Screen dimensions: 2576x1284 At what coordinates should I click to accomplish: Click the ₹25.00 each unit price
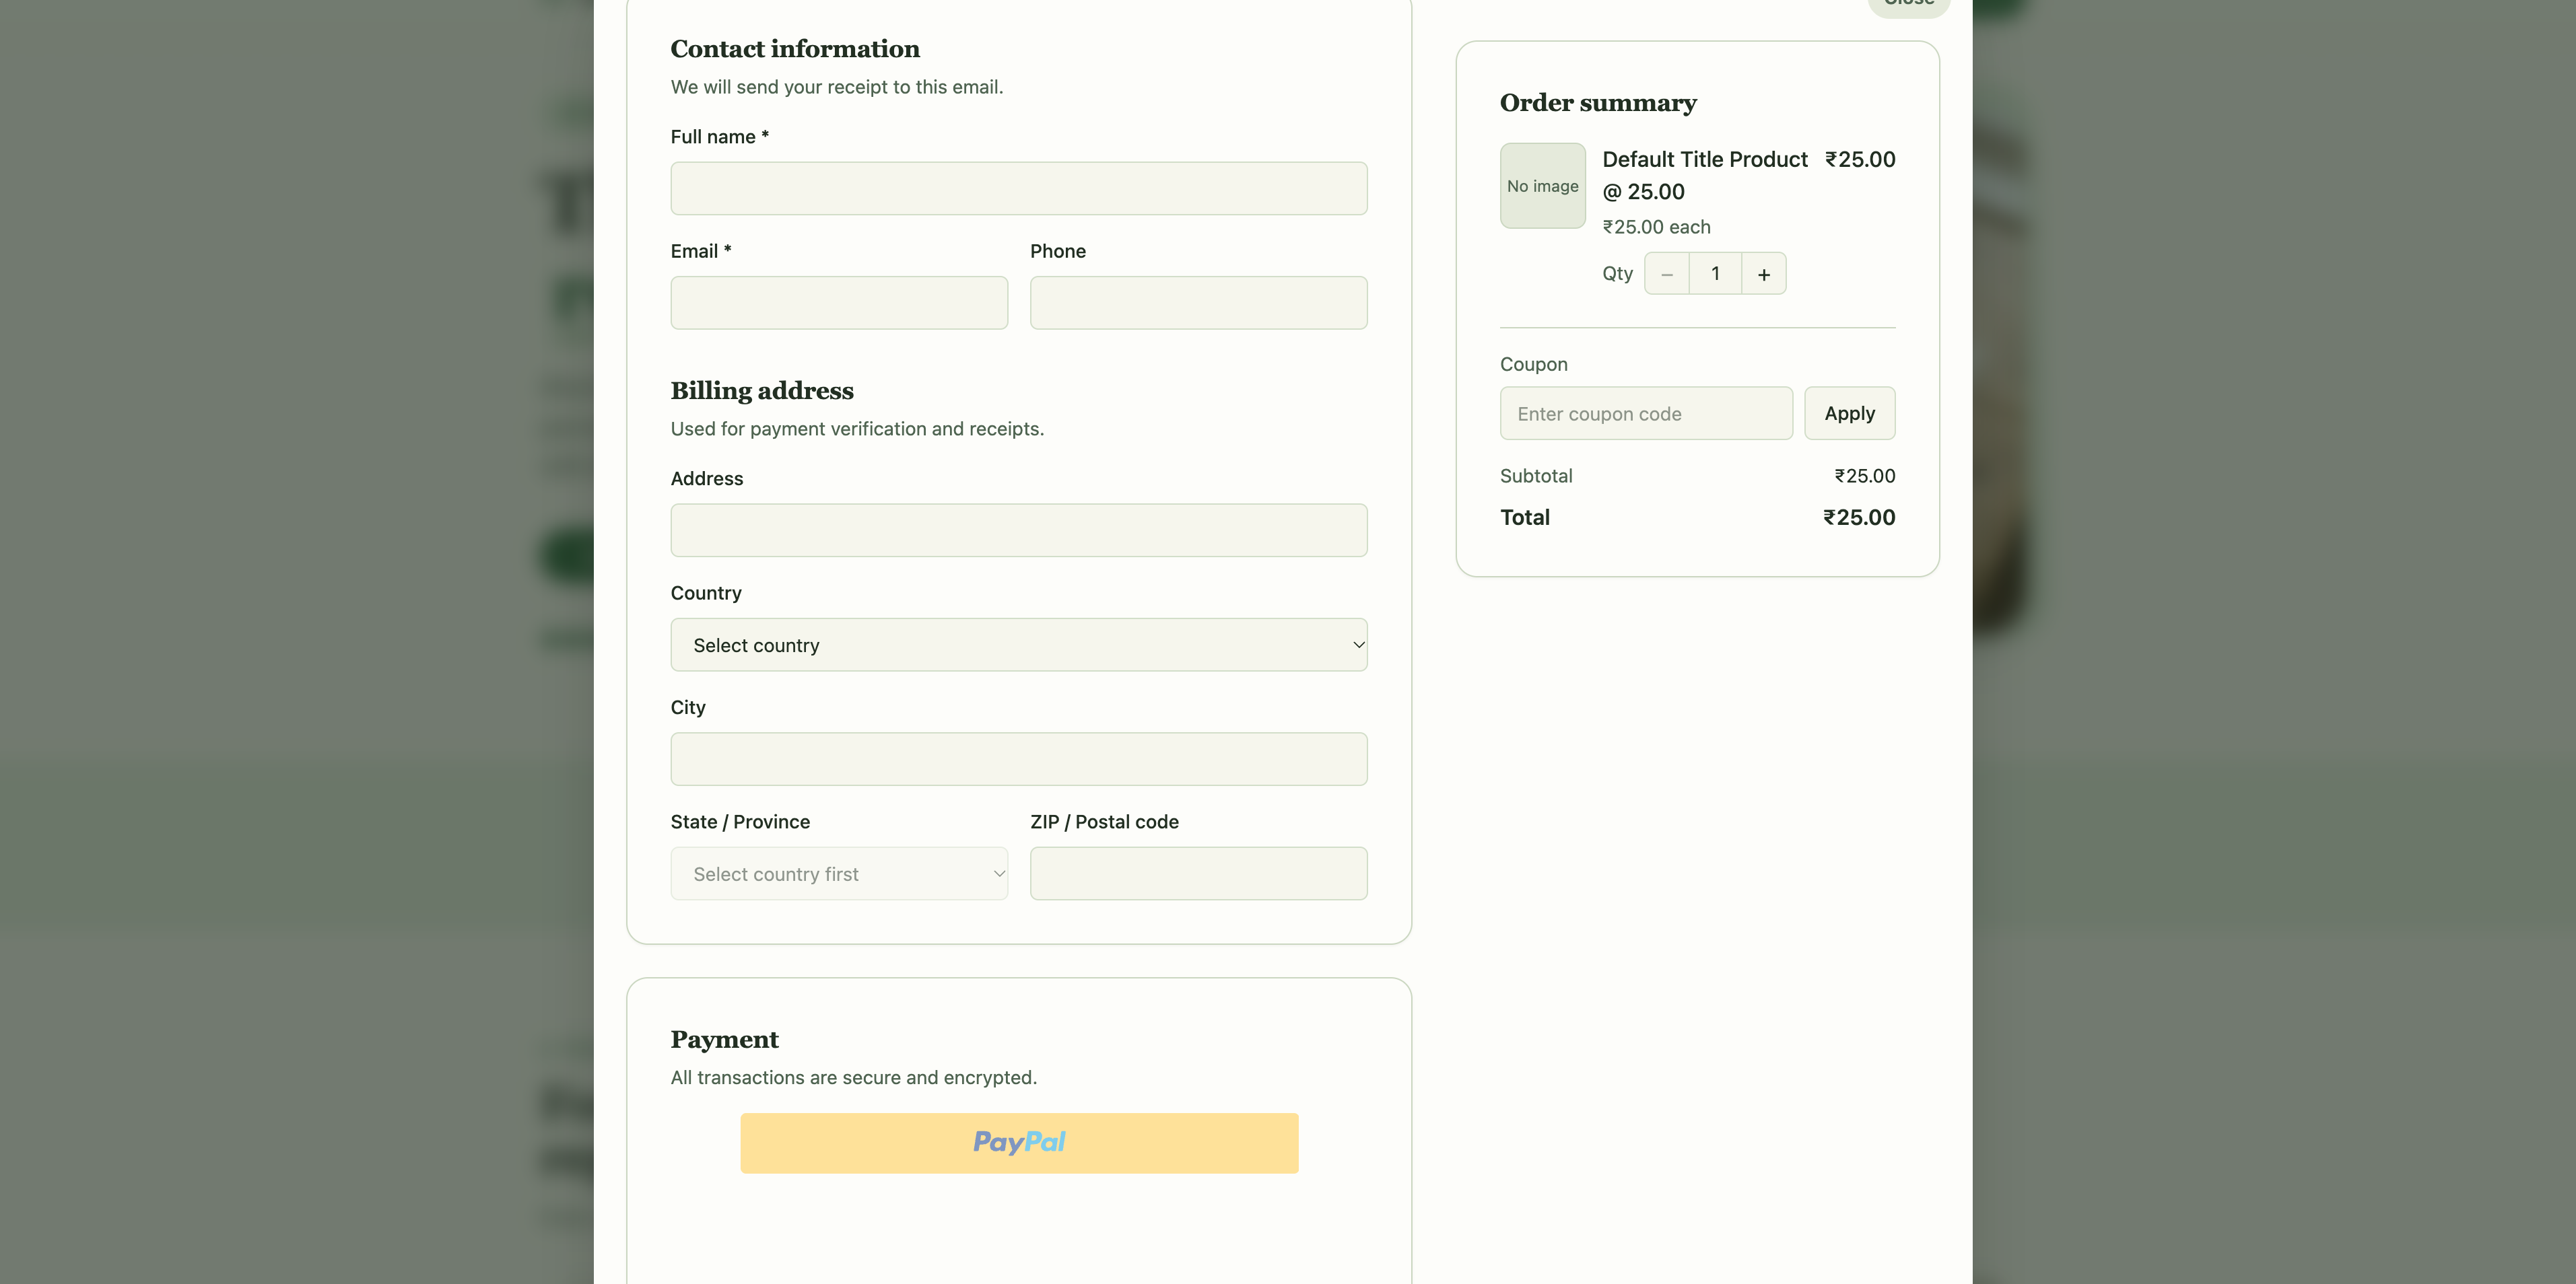click(1656, 227)
